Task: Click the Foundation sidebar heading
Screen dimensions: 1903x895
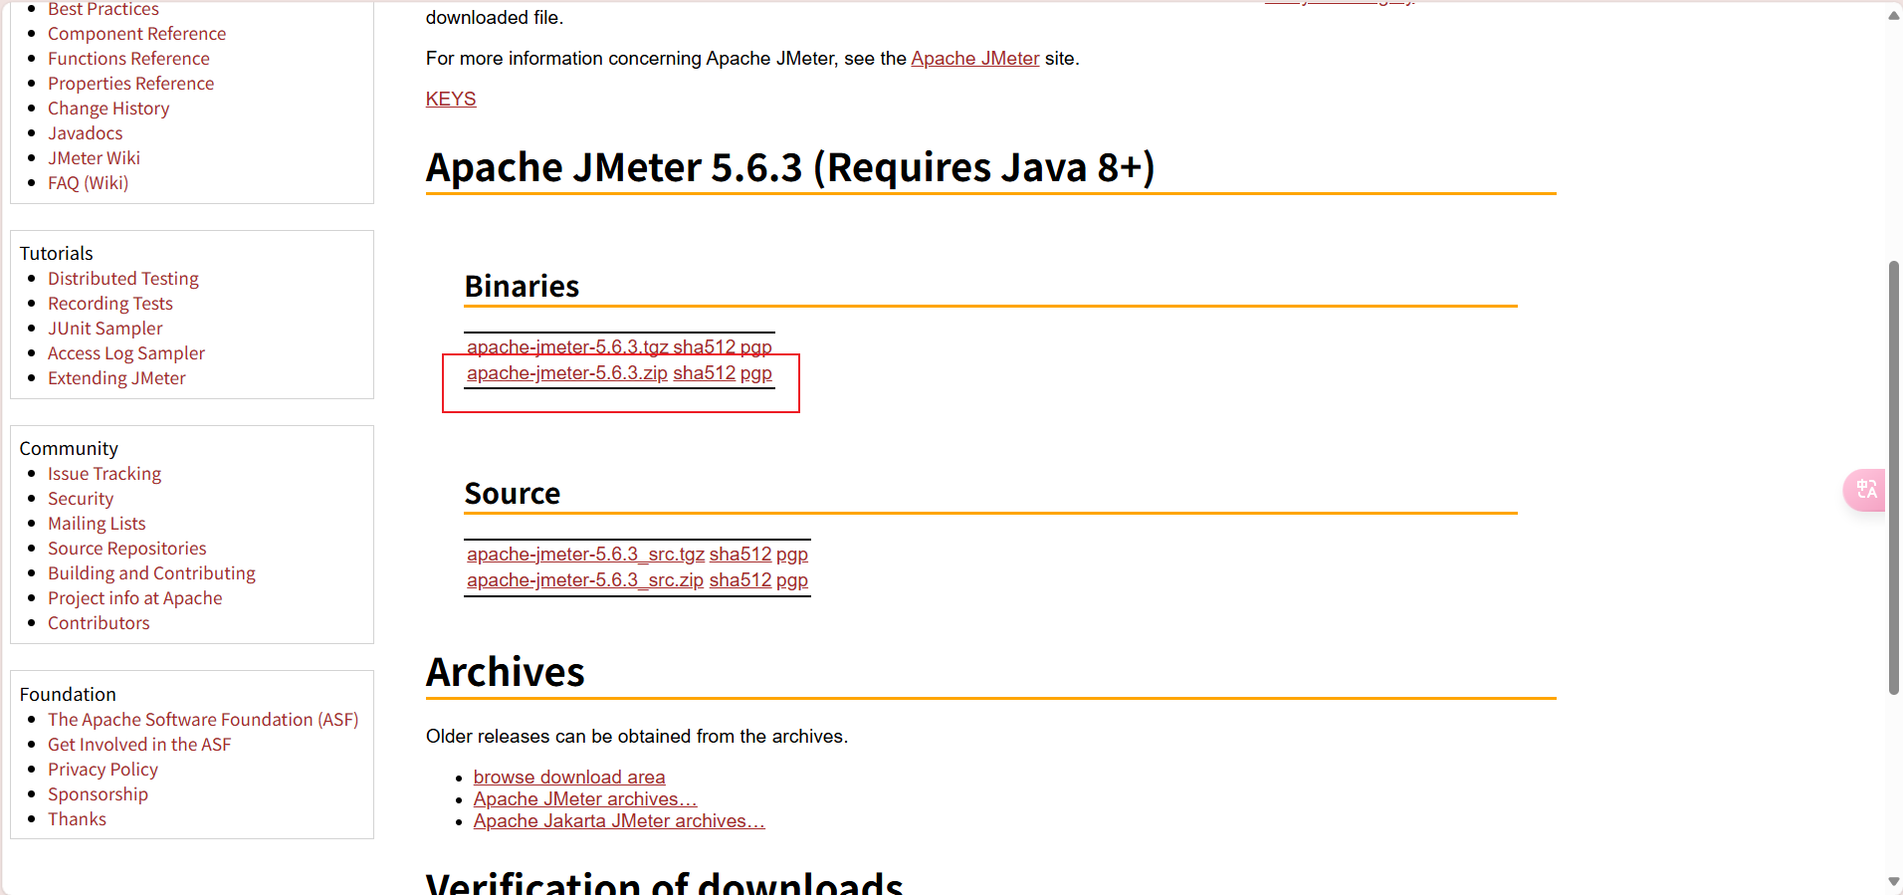Action: 68,695
